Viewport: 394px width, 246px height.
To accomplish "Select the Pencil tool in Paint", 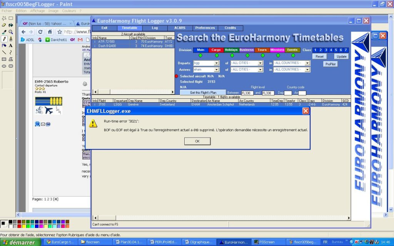I will tap(4, 38).
